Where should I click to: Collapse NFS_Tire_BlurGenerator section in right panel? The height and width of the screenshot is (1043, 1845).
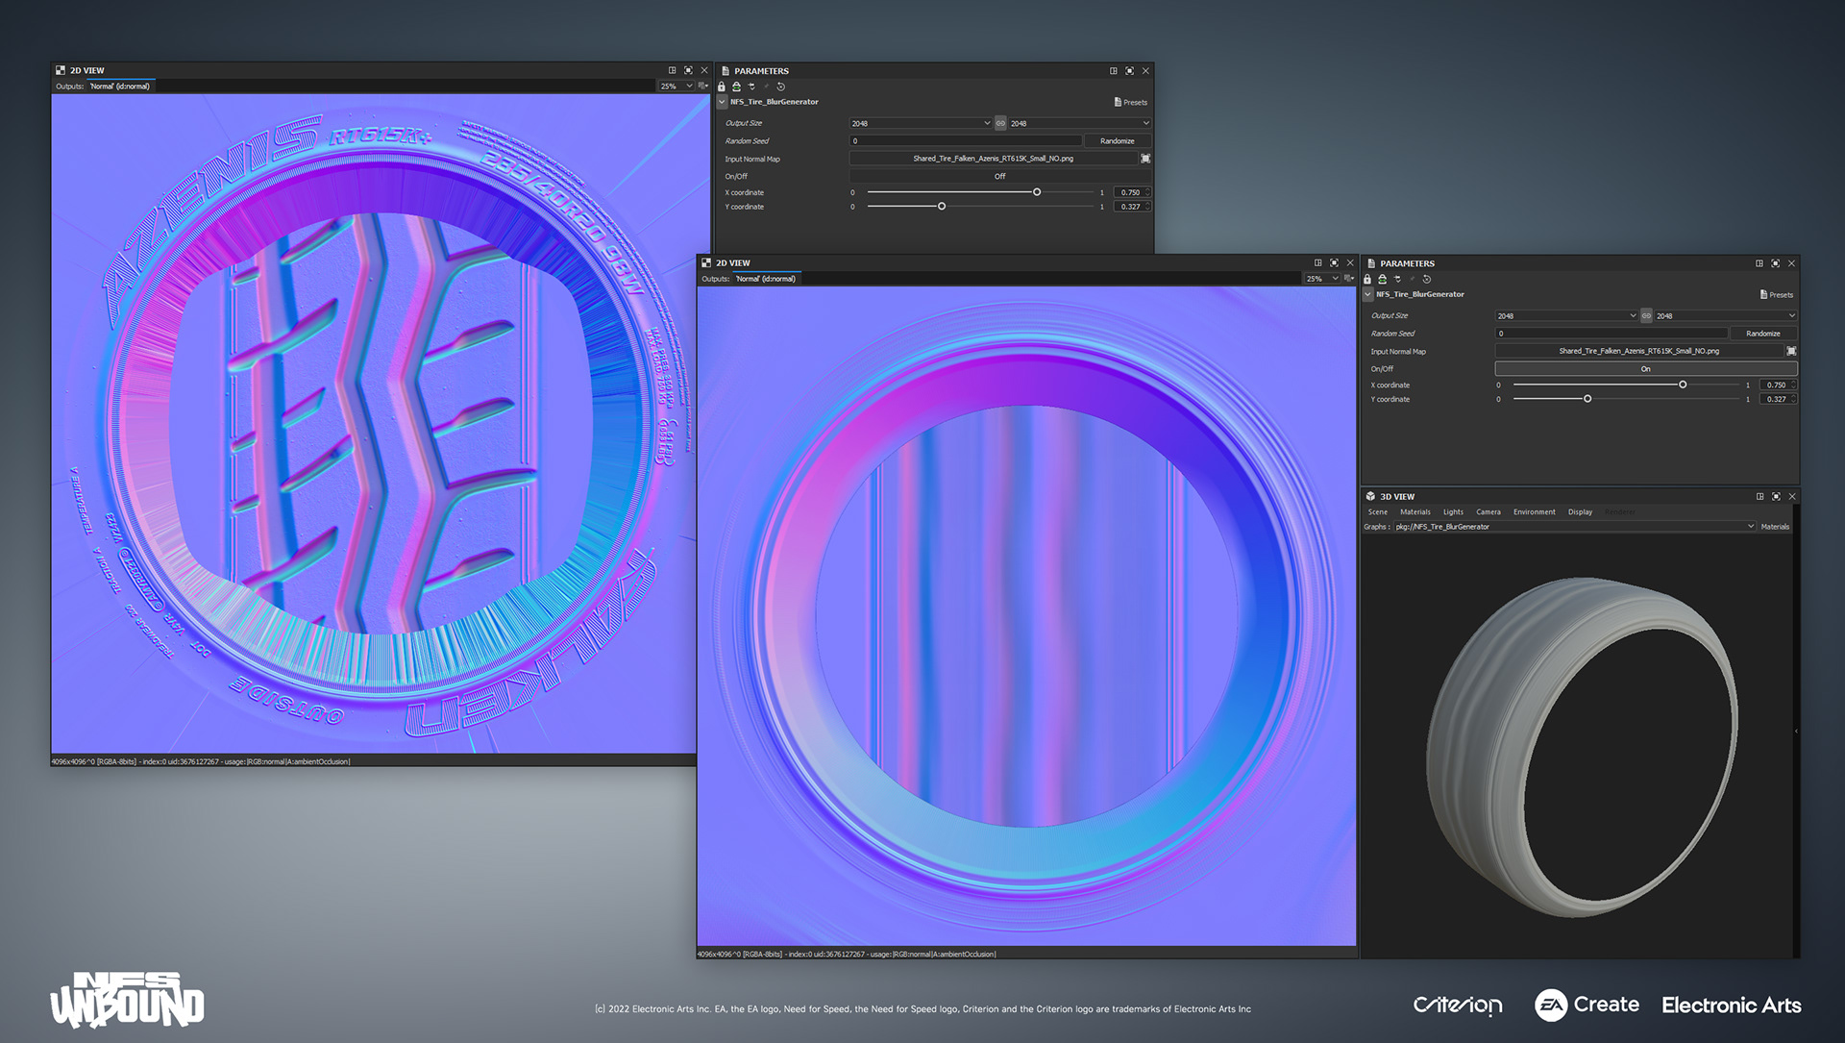coord(1367,294)
